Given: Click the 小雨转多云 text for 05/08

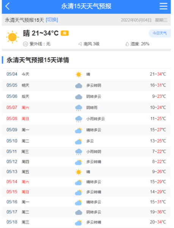Looking at the screenshot, I should click(x=96, y=119).
